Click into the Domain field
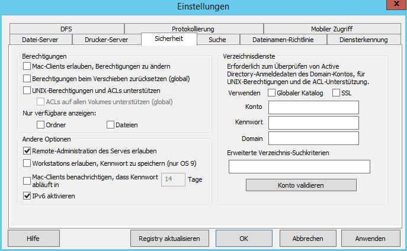The image size is (407, 251). 313,138
